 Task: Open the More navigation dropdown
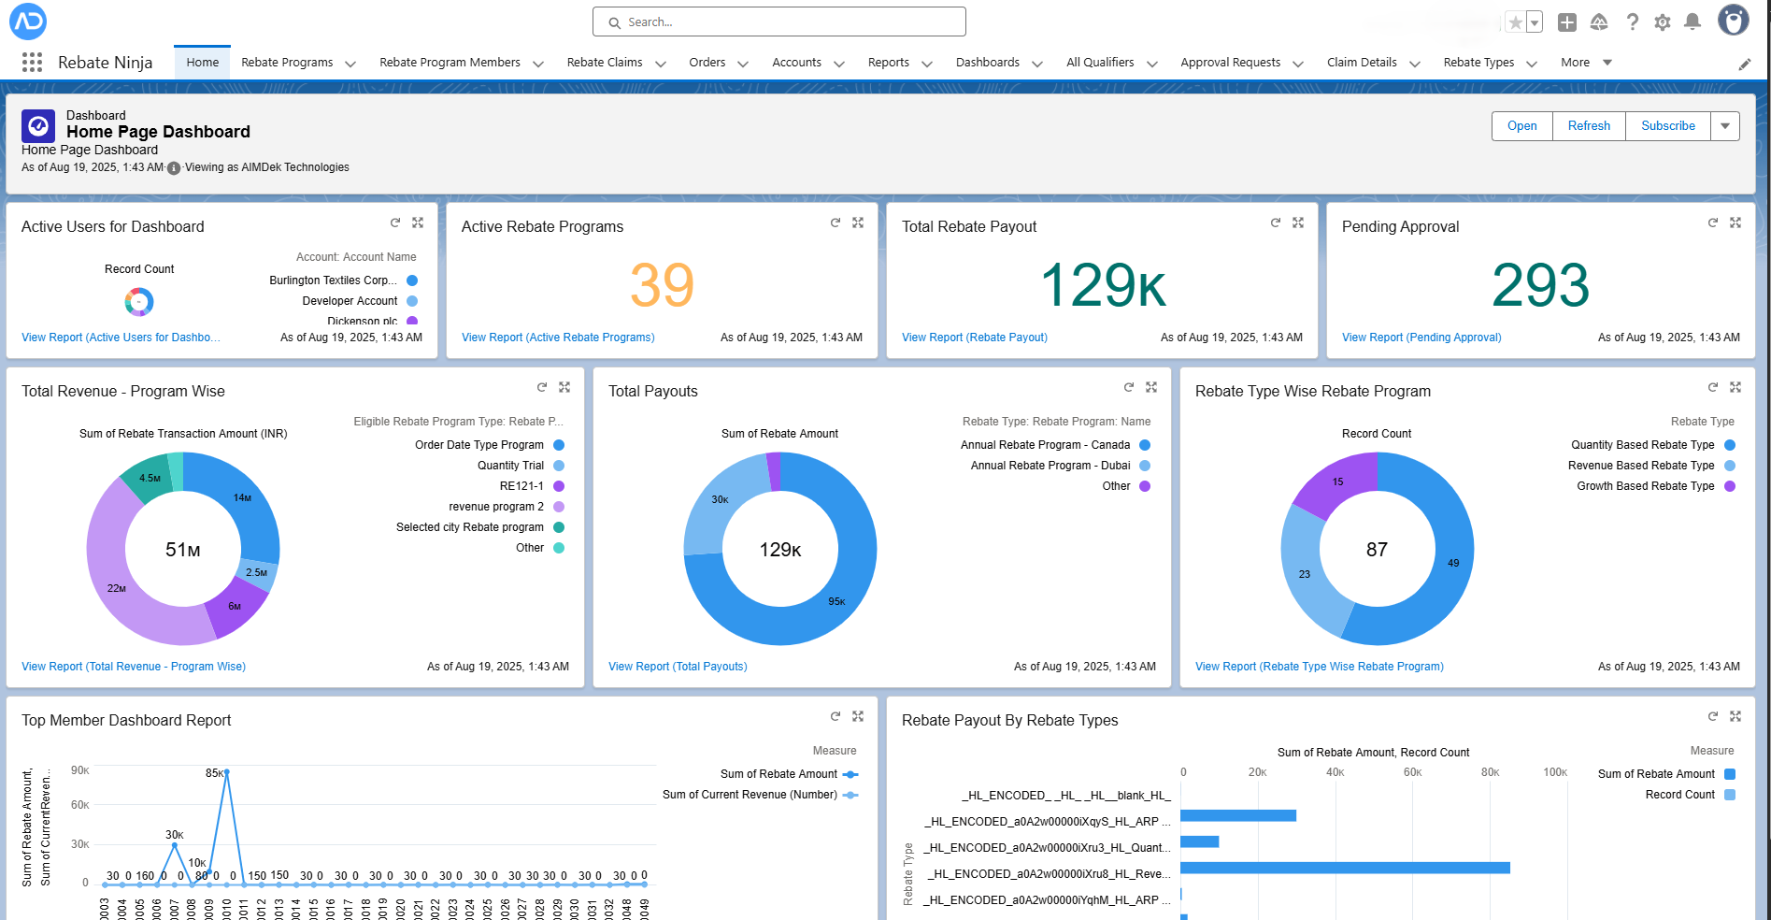pos(1585,62)
